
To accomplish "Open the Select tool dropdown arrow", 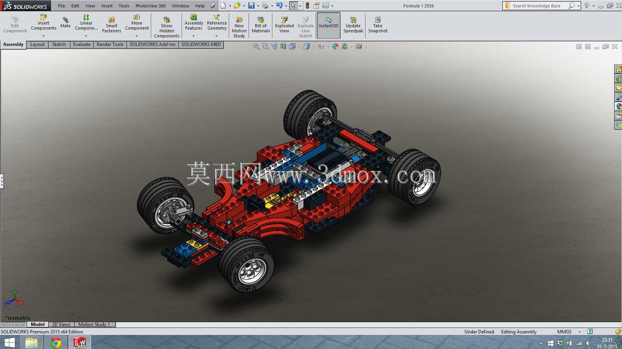I will click(x=300, y=6).
